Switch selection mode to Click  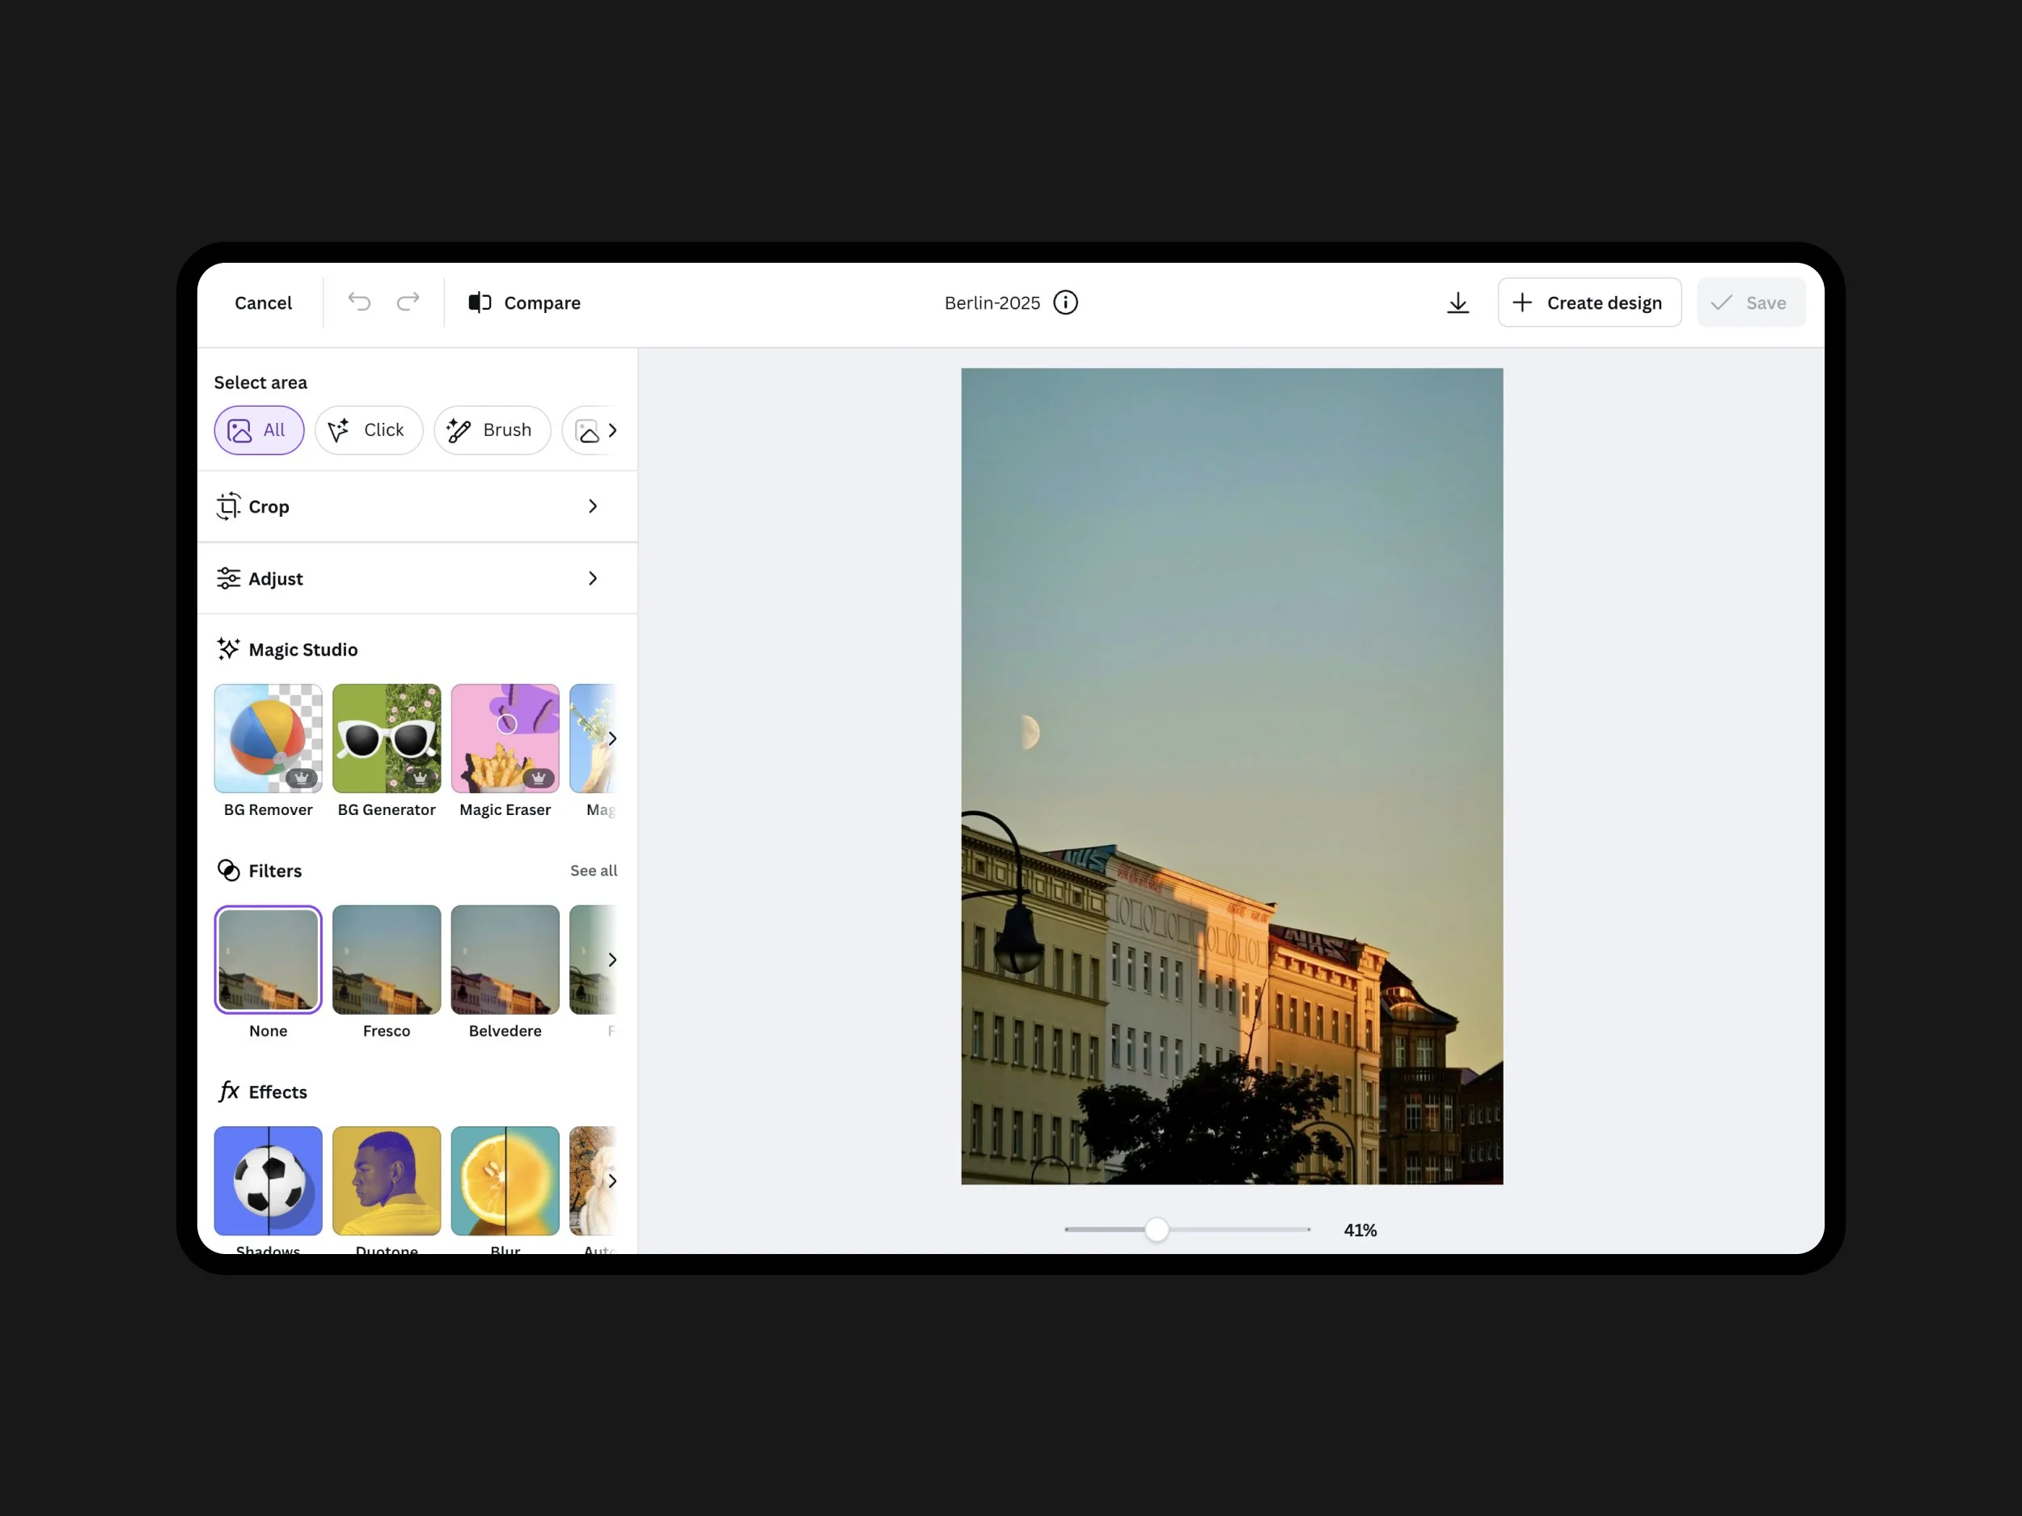pos(368,429)
